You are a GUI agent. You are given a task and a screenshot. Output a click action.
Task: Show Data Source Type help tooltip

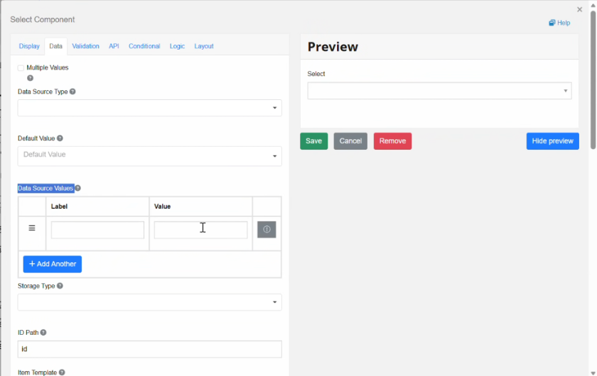click(72, 92)
